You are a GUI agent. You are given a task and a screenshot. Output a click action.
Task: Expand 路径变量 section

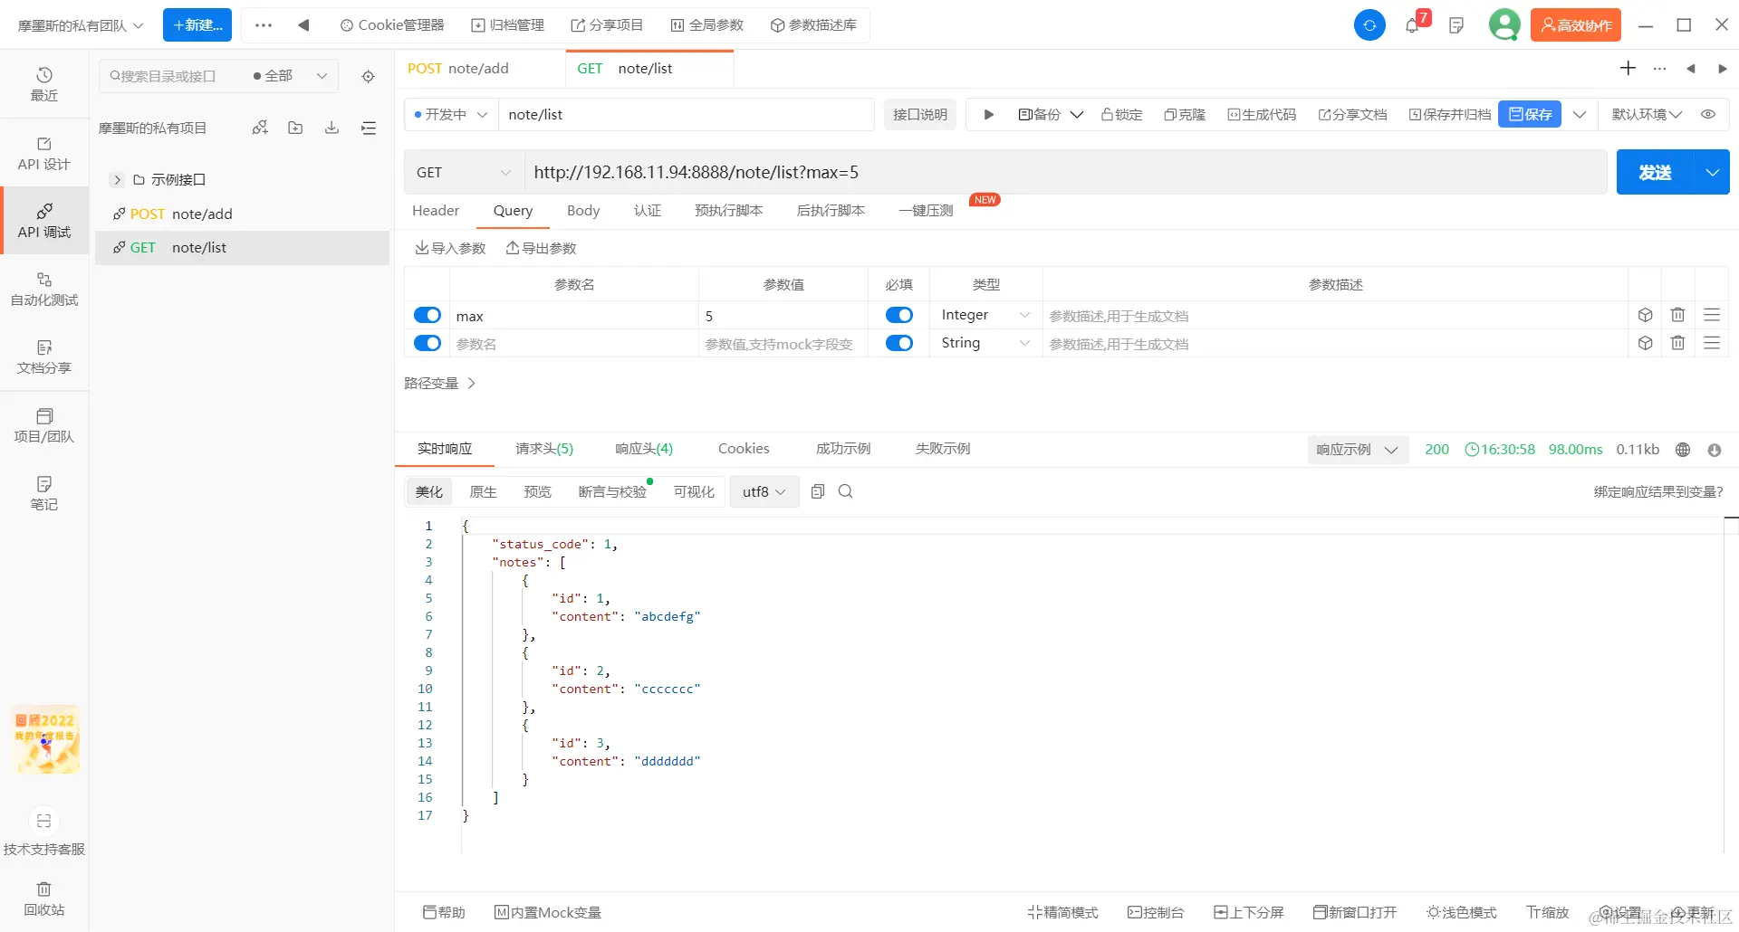pos(439,384)
